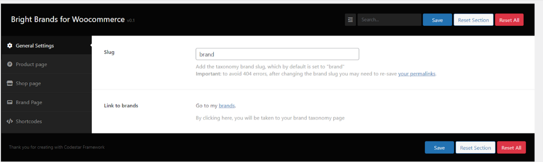Click the Shop page storefront icon
The height and width of the screenshot is (162, 543).
pos(10,83)
